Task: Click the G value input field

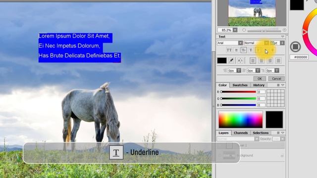Action: [261, 98]
